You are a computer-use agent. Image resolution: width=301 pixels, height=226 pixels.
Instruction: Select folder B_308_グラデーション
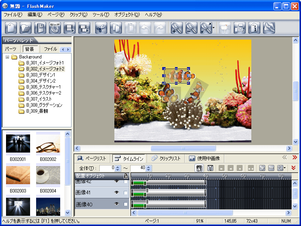[x=44, y=105]
